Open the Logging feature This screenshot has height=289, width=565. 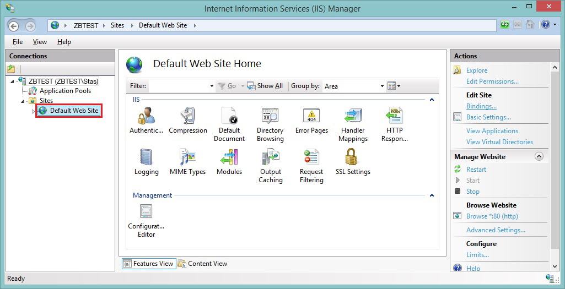click(146, 158)
